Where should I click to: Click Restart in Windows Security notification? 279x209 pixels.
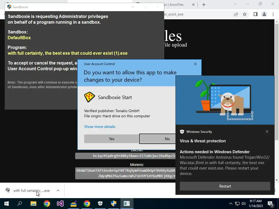[225, 186]
